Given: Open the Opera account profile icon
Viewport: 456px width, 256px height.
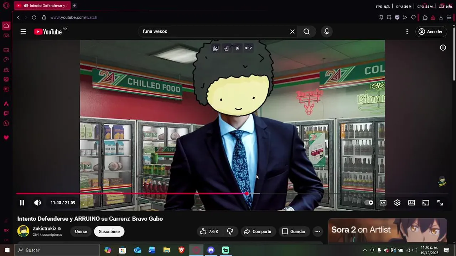Looking at the screenshot, I should [x=433, y=17].
